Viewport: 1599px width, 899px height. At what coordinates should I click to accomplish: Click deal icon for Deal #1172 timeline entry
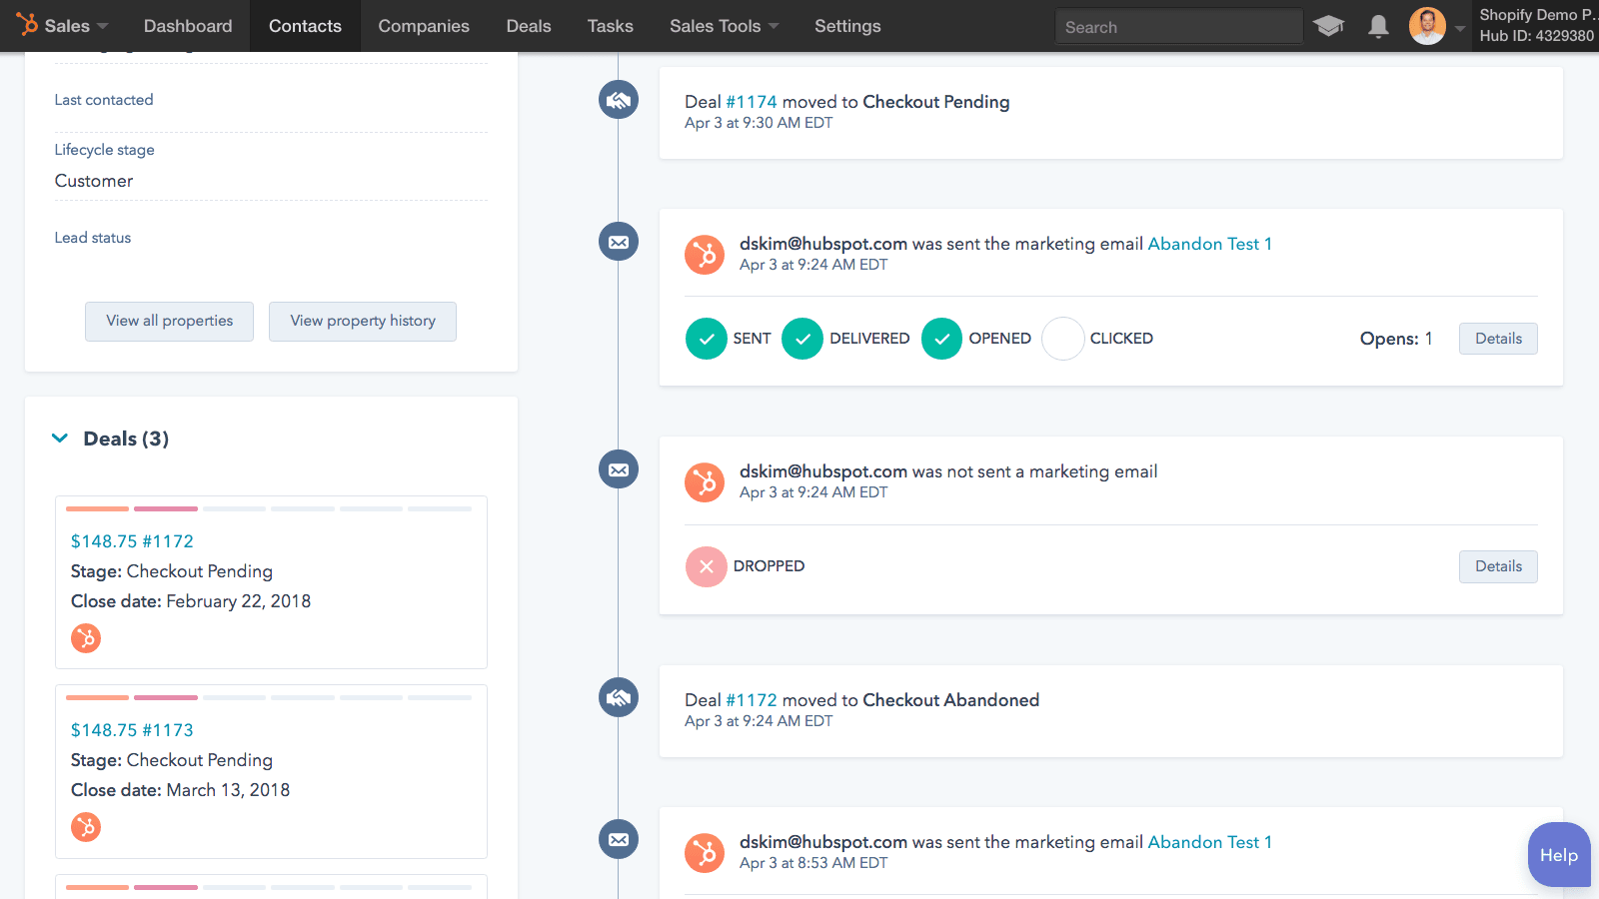619,697
